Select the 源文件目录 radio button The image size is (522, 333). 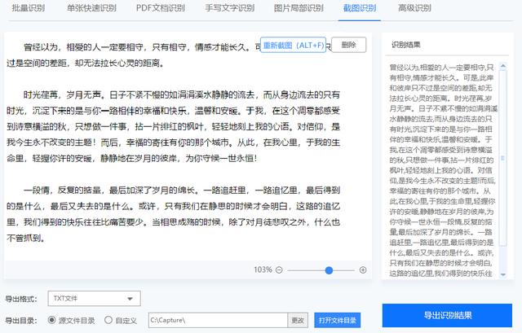click(51, 320)
